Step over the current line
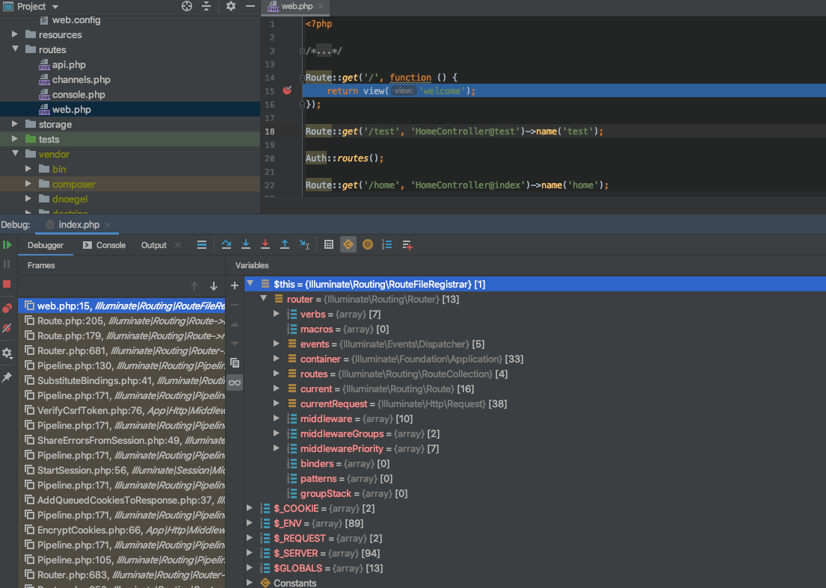The width and height of the screenshot is (826, 588). pyautogui.click(x=226, y=244)
